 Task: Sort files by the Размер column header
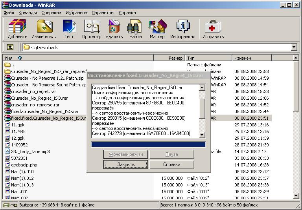169,58
